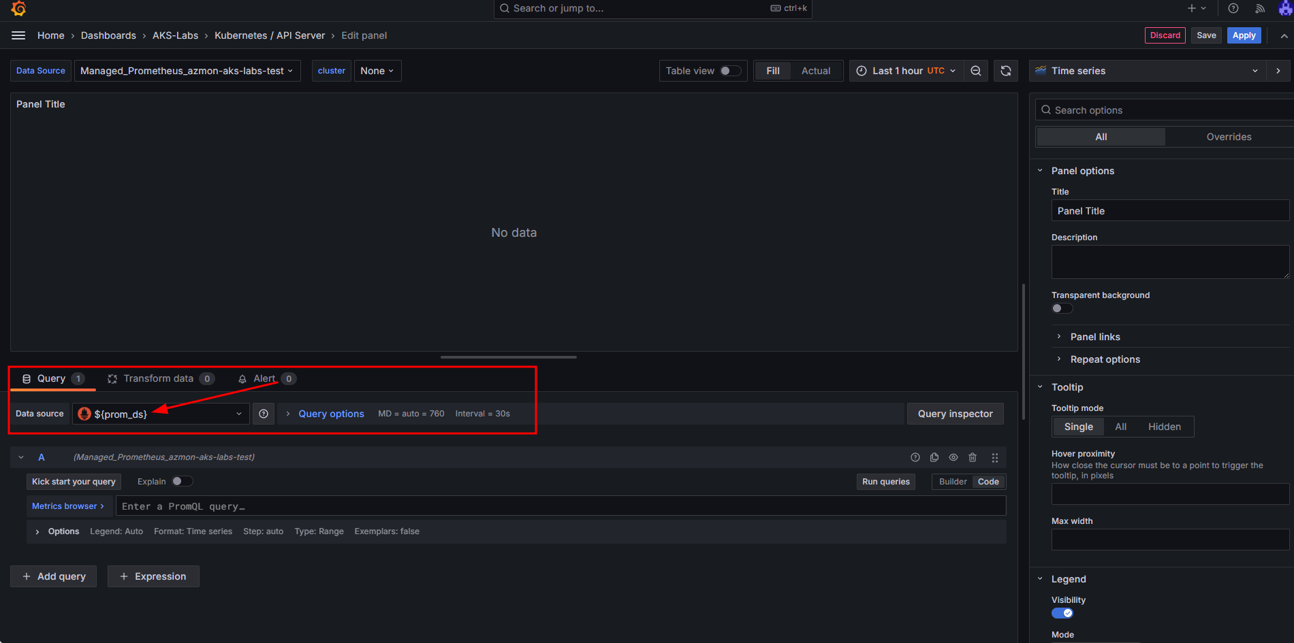Go to AKS-Labs breadcrumb

pyautogui.click(x=175, y=35)
